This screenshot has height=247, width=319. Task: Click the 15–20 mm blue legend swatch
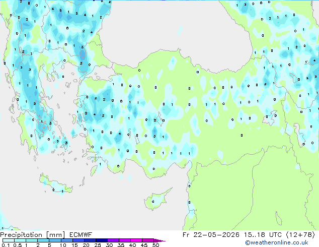78,240
